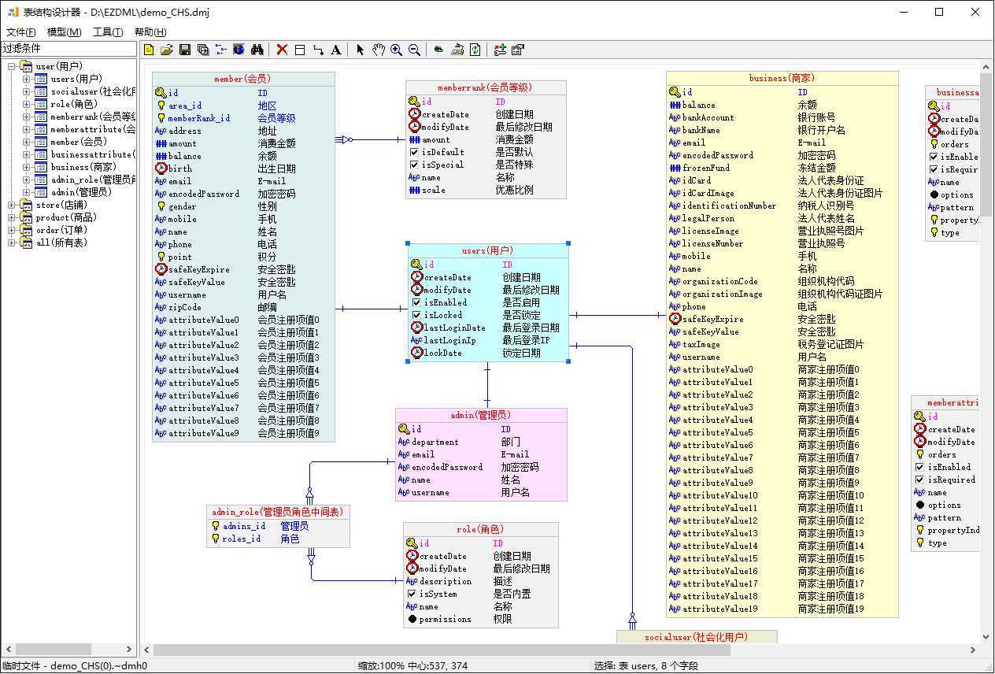
Task: Toggle isEnabled checkbox in memberattribute table
Action: [919, 467]
